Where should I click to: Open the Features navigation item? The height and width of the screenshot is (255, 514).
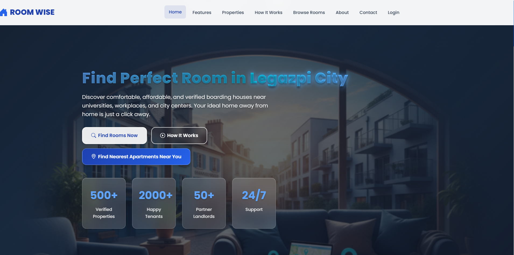pos(202,12)
